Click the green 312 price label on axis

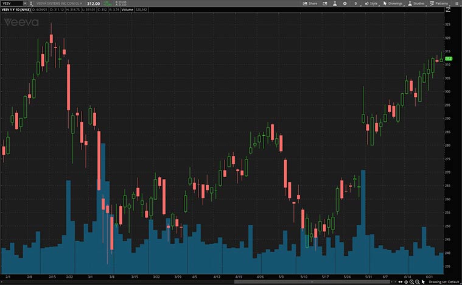(x=448, y=59)
